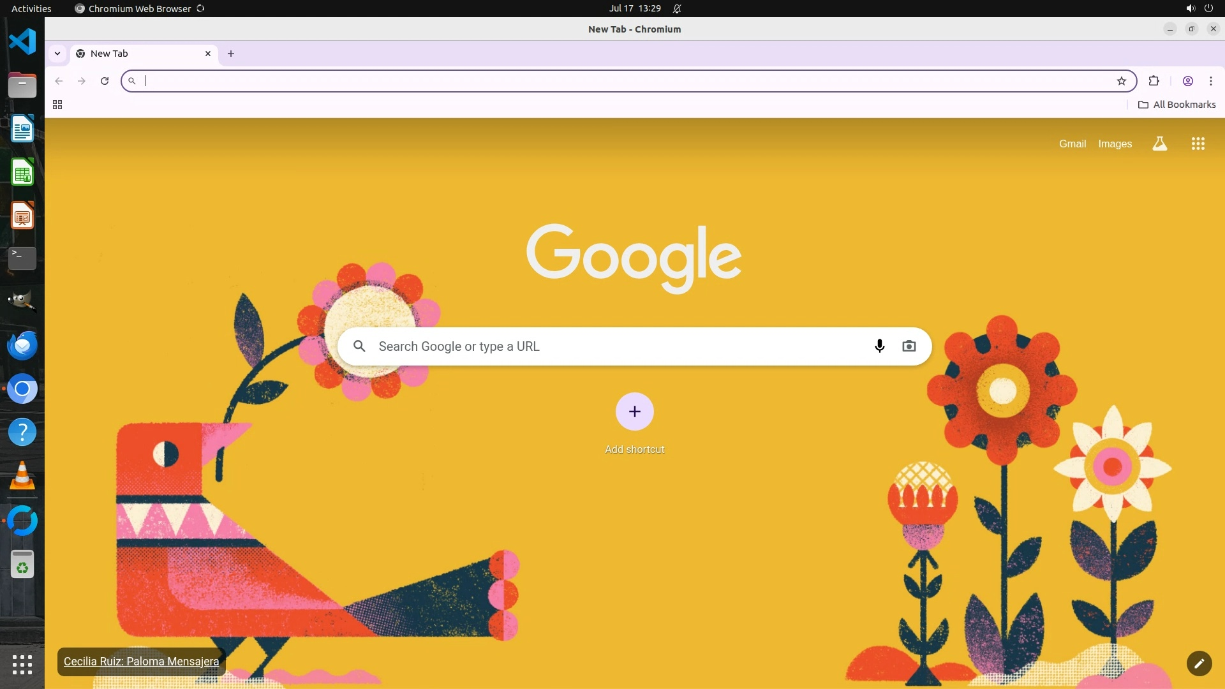1225x689 pixels.
Task: Reload the current page
Action: pyautogui.click(x=105, y=81)
